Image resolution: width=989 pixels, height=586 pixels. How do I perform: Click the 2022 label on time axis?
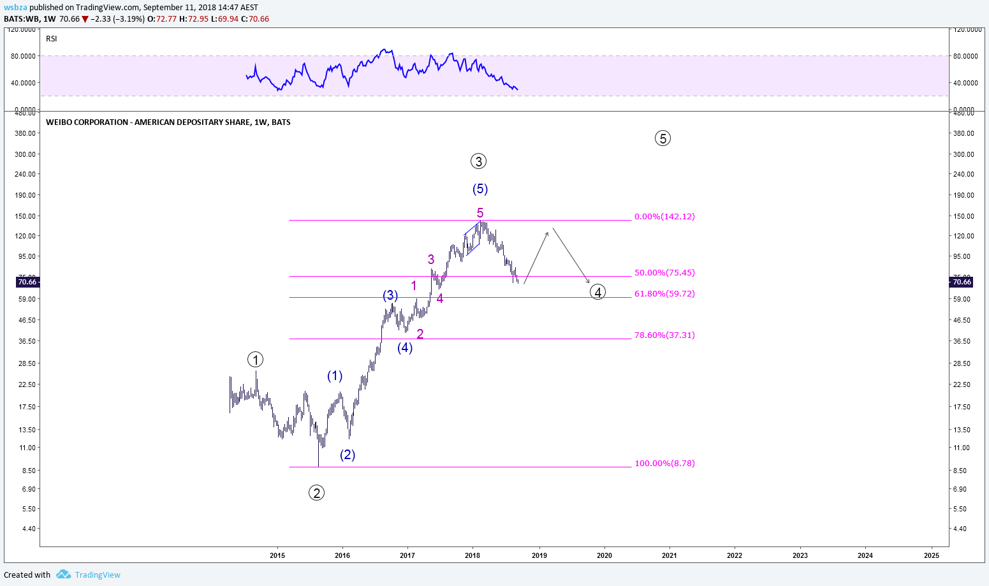click(735, 555)
